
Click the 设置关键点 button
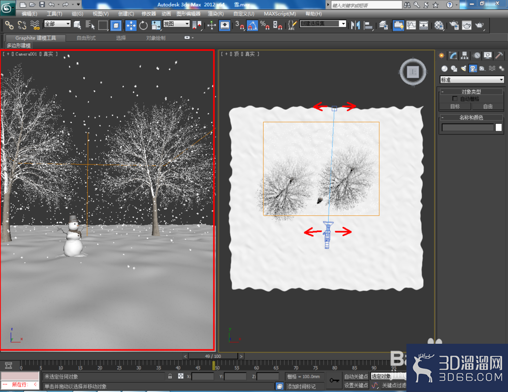click(x=356, y=385)
